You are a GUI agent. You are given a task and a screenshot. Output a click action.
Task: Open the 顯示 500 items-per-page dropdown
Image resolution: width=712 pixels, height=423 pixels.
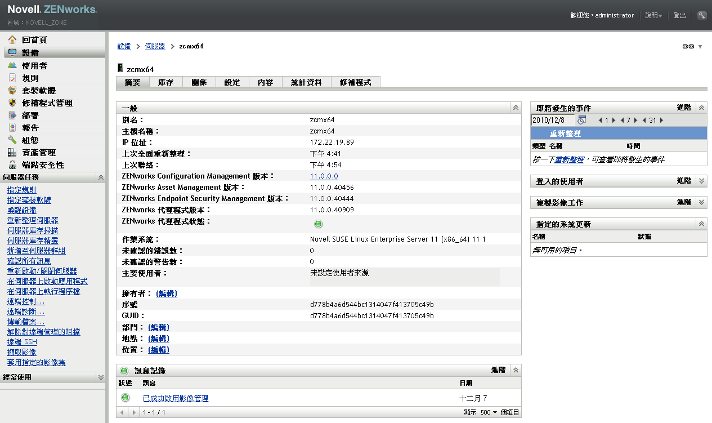tap(489, 412)
